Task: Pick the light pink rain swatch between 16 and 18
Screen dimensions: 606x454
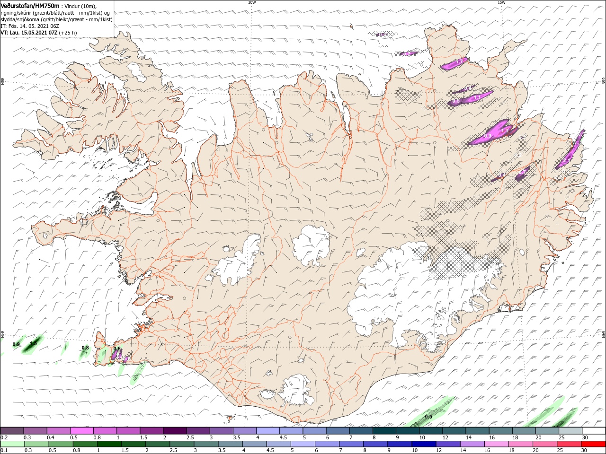Action: pos(496,444)
